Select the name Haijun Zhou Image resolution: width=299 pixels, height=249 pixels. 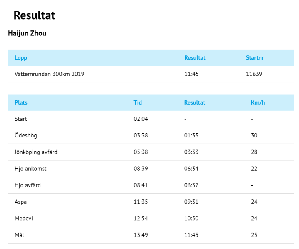(x=27, y=33)
